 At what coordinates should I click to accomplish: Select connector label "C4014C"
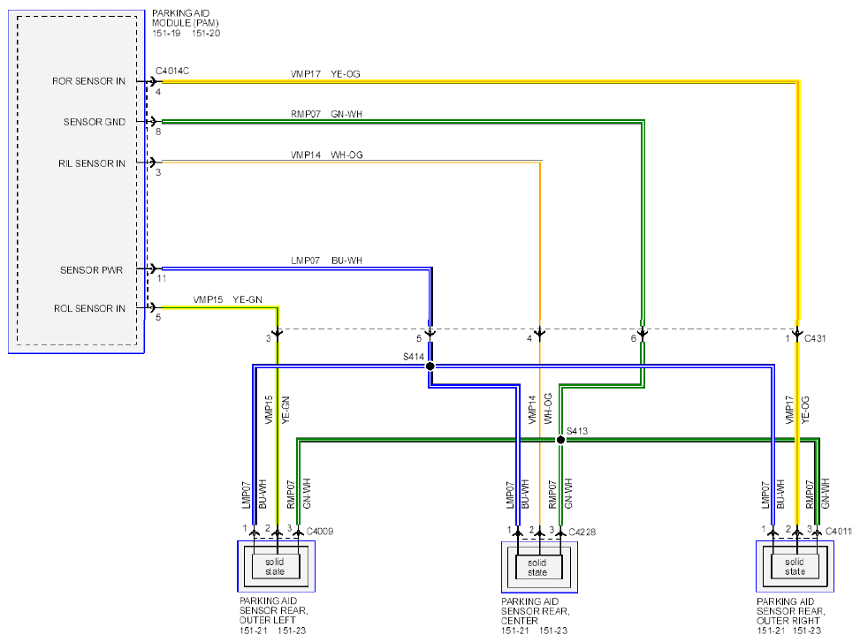coord(172,71)
